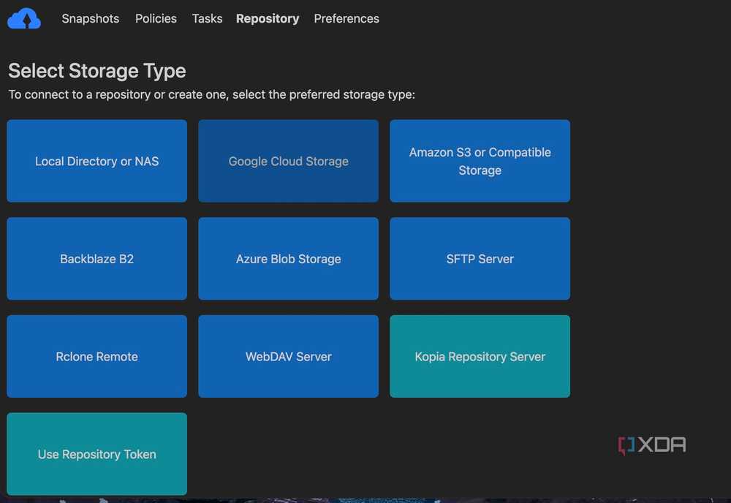The height and width of the screenshot is (503, 731).
Task: Click Use Repository Token button
Action: [97, 454]
